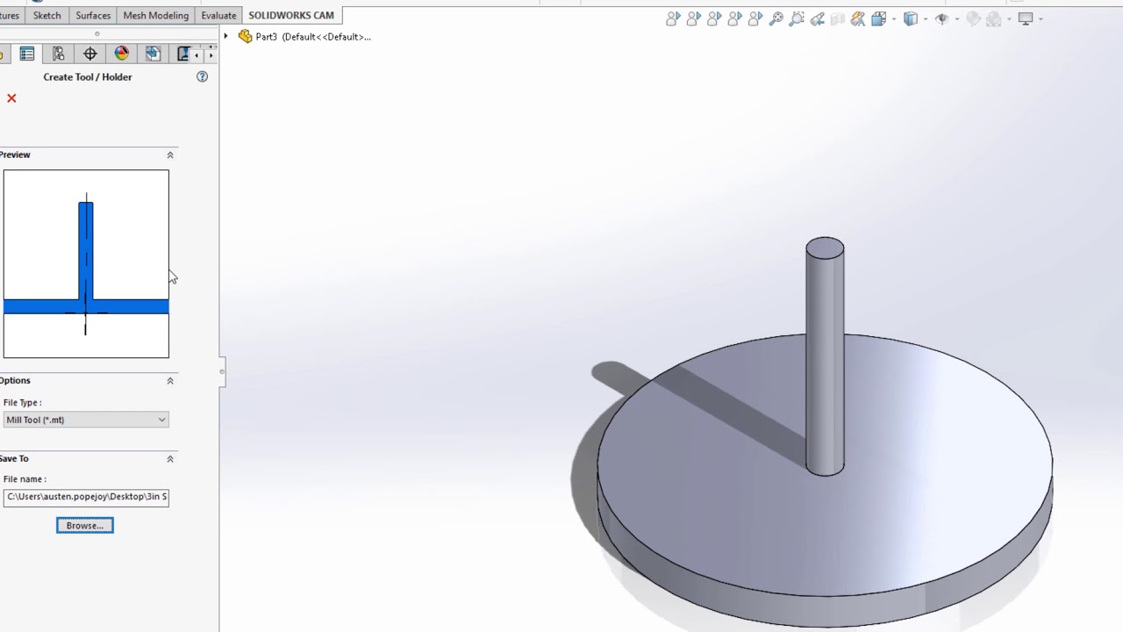
Task: Open the DimXpertManager crosshair tab
Action: [x=90, y=54]
